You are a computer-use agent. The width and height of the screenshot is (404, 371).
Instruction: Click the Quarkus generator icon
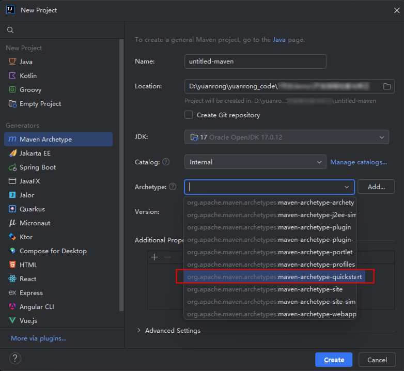[12, 209]
